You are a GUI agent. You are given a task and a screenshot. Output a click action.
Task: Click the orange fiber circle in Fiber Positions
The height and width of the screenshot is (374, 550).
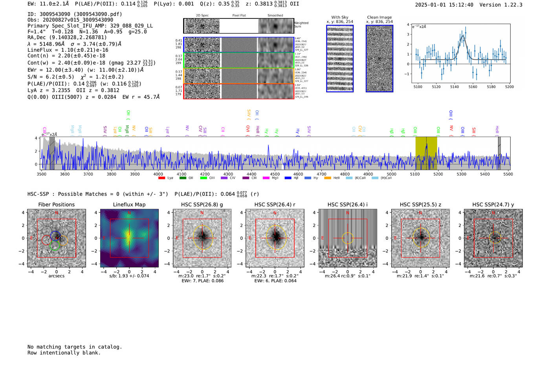coord(63,240)
